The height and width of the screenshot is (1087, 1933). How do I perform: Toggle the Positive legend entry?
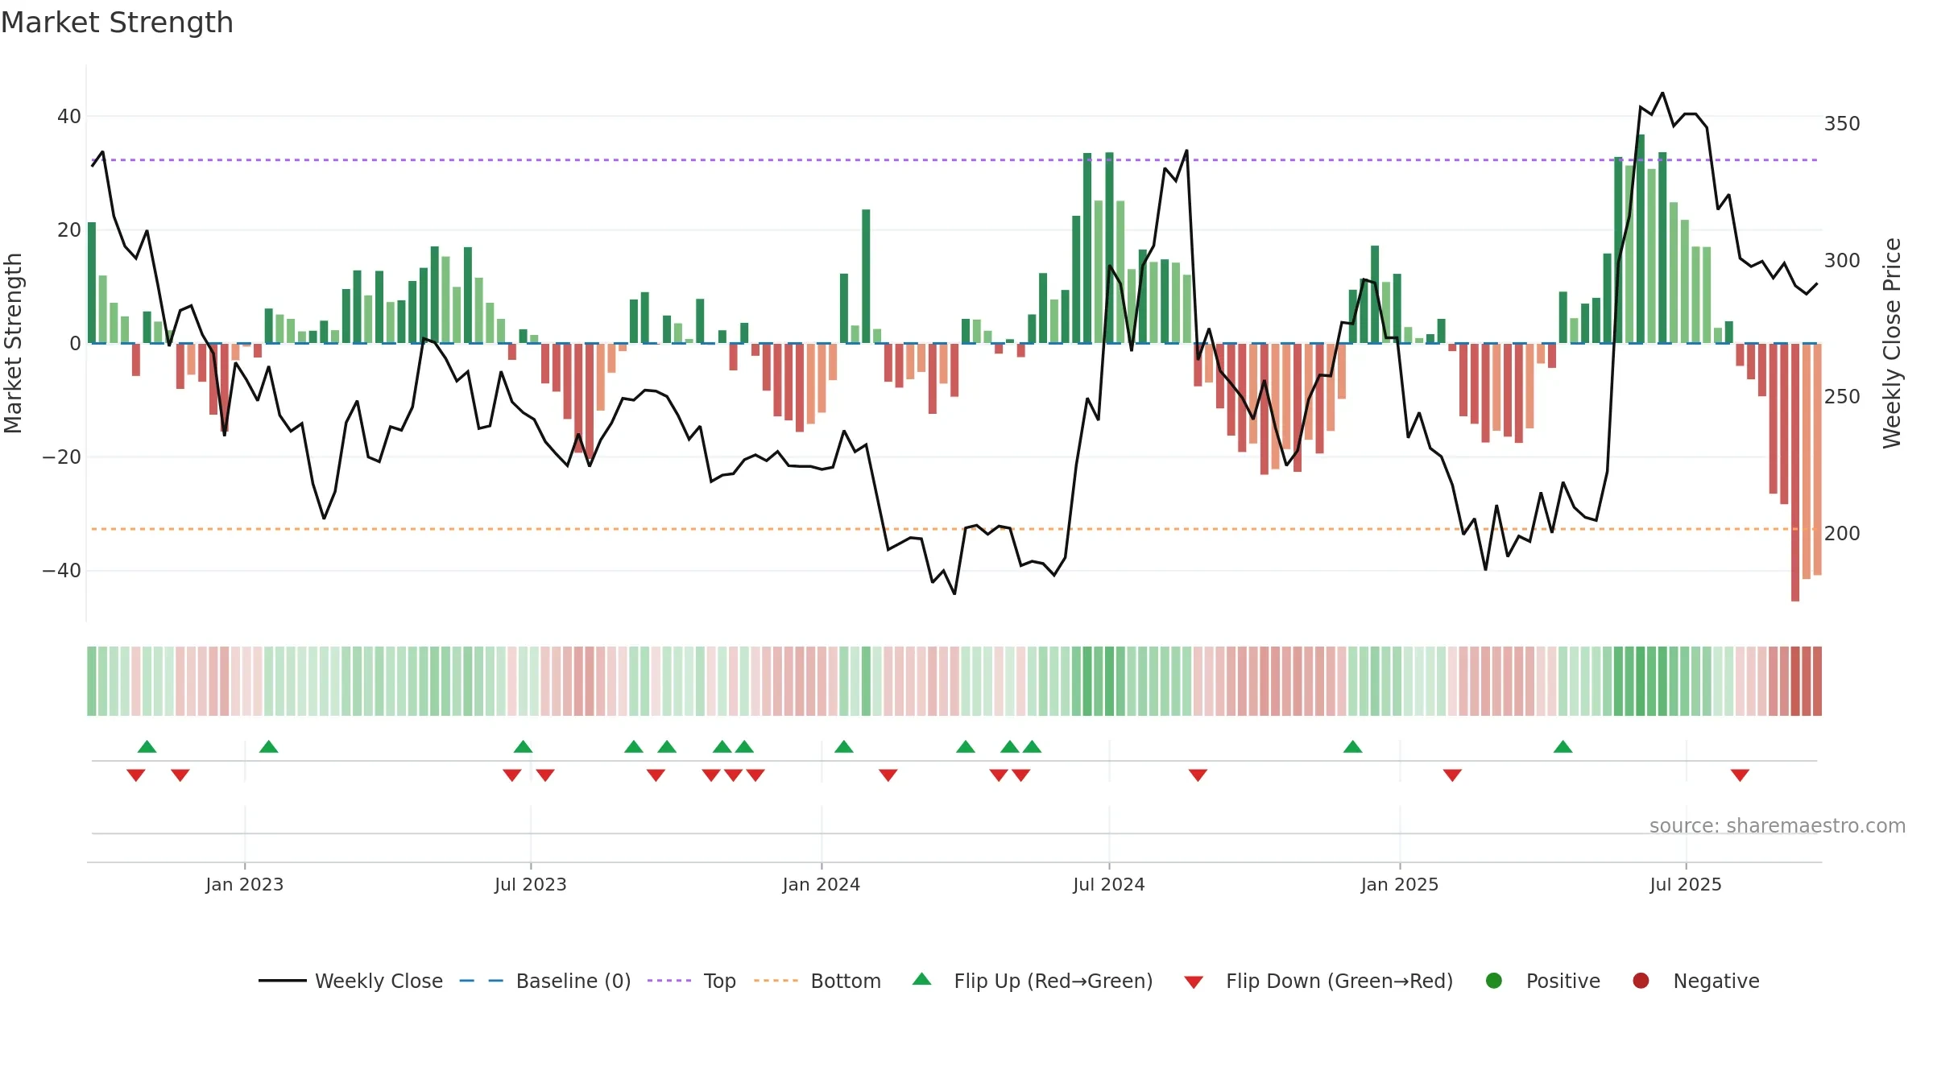pyautogui.click(x=1542, y=981)
